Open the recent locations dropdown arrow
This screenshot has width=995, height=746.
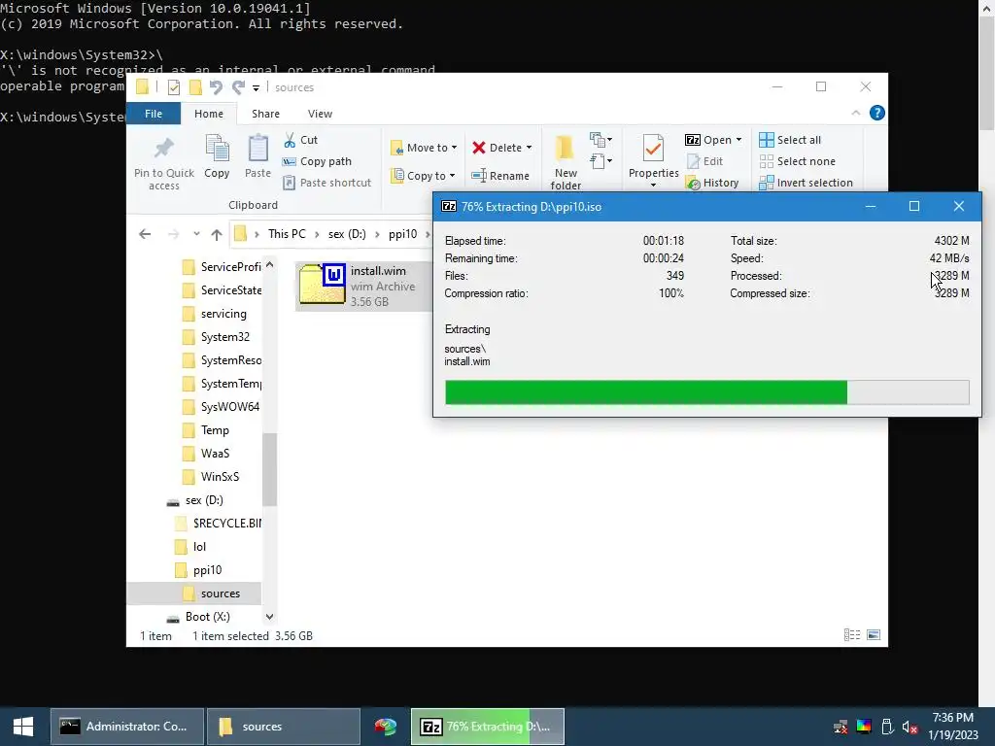pyautogui.click(x=196, y=234)
